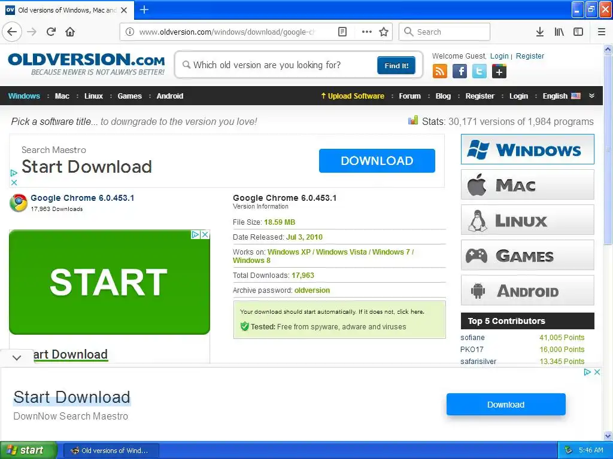The height and width of the screenshot is (459, 613).
Task: Click the bottom banner Download button
Action: tap(506, 405)
